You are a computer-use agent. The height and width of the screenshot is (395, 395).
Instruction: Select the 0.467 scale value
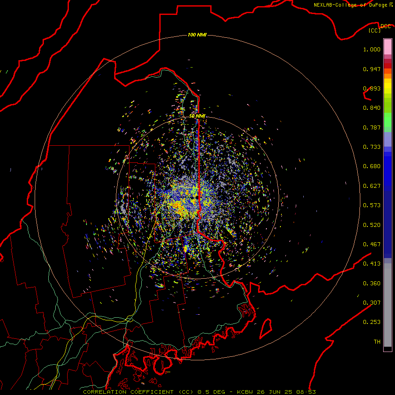point(372,244)
